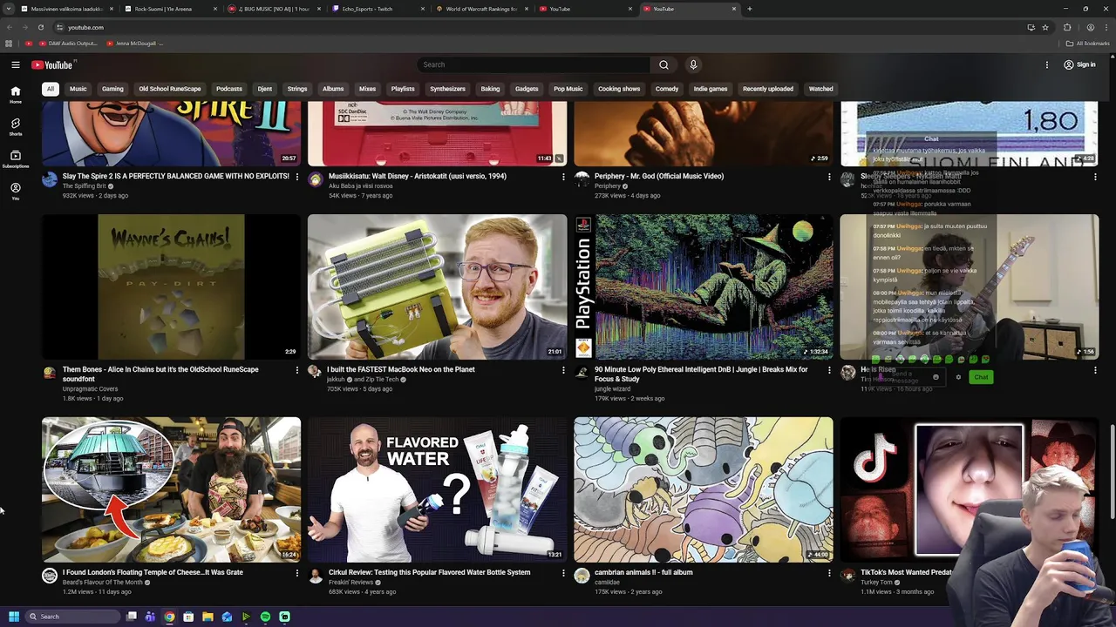Open options for Floating Temple of Cheese video

(x=297, y=573)
